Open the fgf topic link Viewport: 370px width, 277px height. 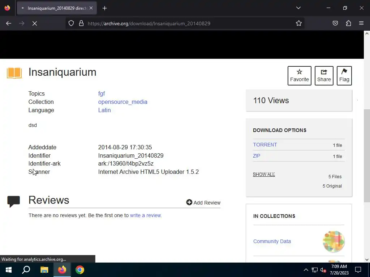(x=102, y=93)
